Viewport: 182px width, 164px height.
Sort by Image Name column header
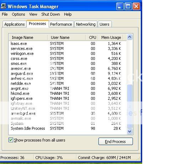[x=28, y=37]
